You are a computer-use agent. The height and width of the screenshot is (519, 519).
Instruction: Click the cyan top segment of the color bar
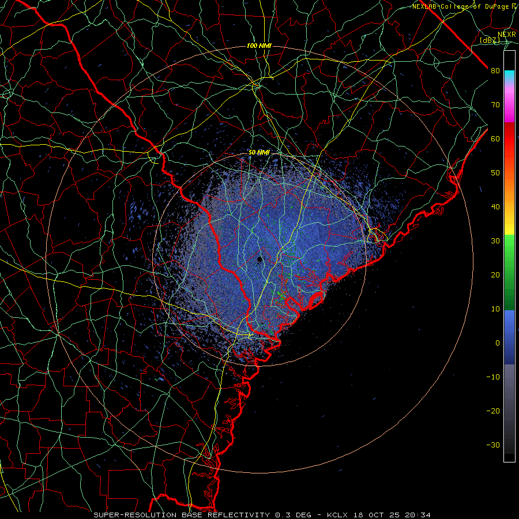pyautogui.click(x=509, y=77)
